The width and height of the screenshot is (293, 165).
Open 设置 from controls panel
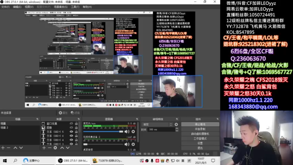pos(200,143)
